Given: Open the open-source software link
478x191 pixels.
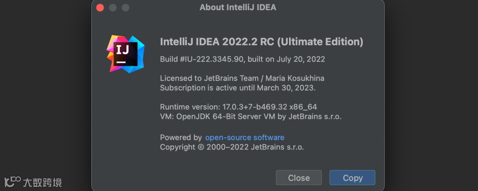Looking at the screenshot, I should (x=244, y=138).
